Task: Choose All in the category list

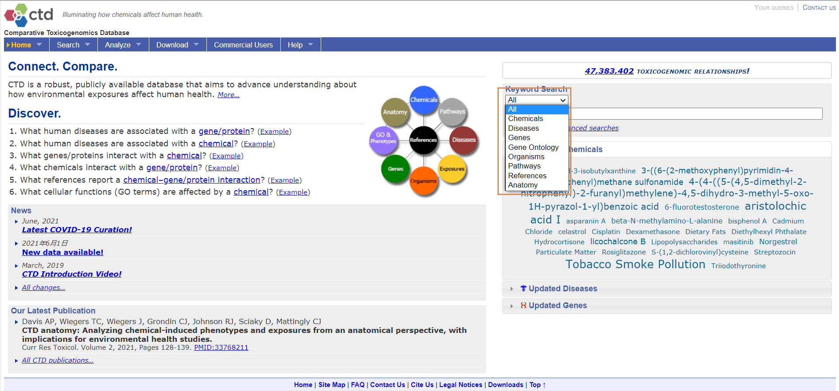Action: click(537, 109)
